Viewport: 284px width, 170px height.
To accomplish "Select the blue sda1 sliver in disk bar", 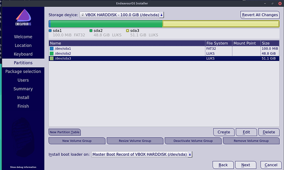I will click(x=50, y=24).
